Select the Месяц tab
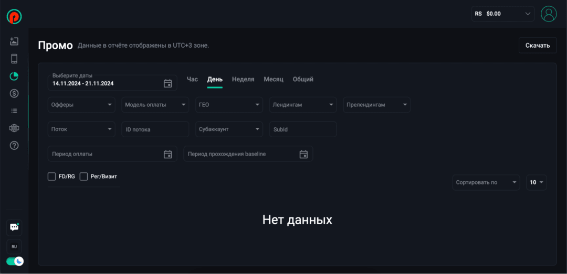 pyautogui.click(x=274, y=79)
